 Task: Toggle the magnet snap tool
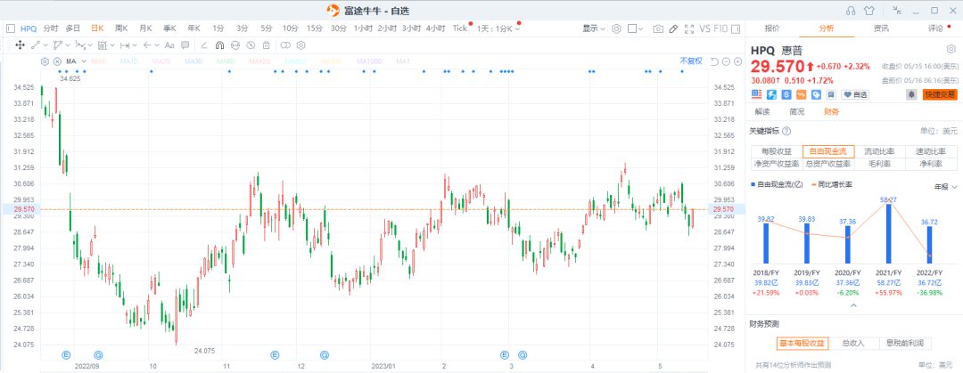tap(219, 45)
